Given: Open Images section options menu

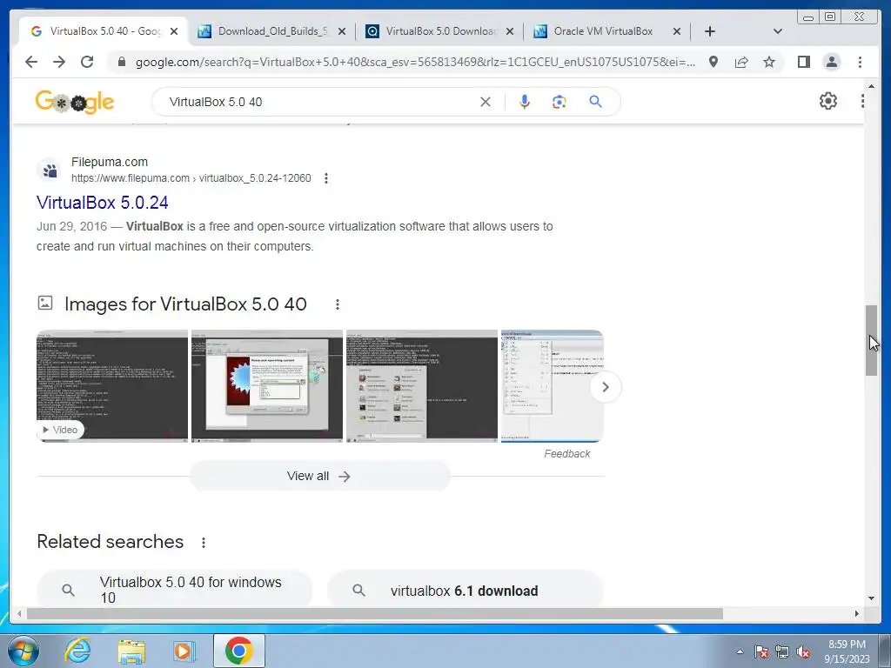Looking at the screenshot, I should pyautogui.click(x=338, y=304).
